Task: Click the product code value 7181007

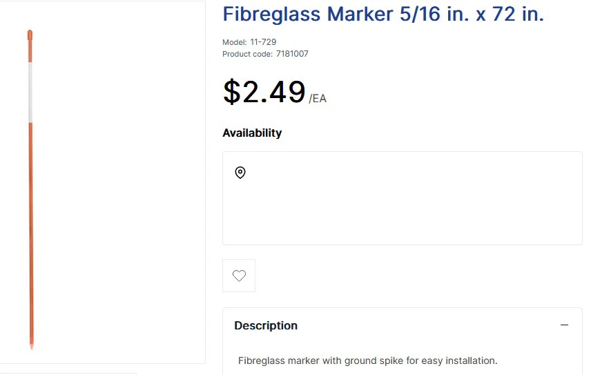Action: (292, 54)
